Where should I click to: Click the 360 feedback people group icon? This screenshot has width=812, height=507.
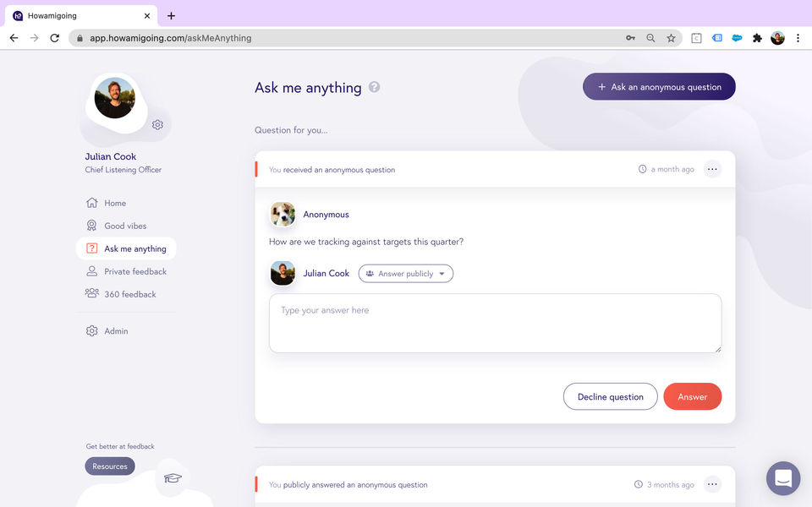[91, 293]
